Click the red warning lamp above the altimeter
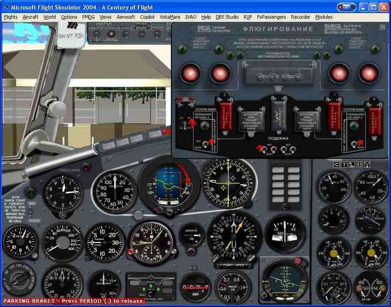This screenshot has height=307, width=391. 86,168
